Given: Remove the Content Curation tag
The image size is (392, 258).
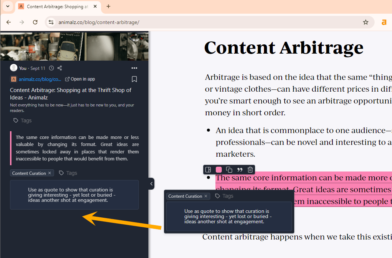Looking at the screenshot, I should 50,173.
